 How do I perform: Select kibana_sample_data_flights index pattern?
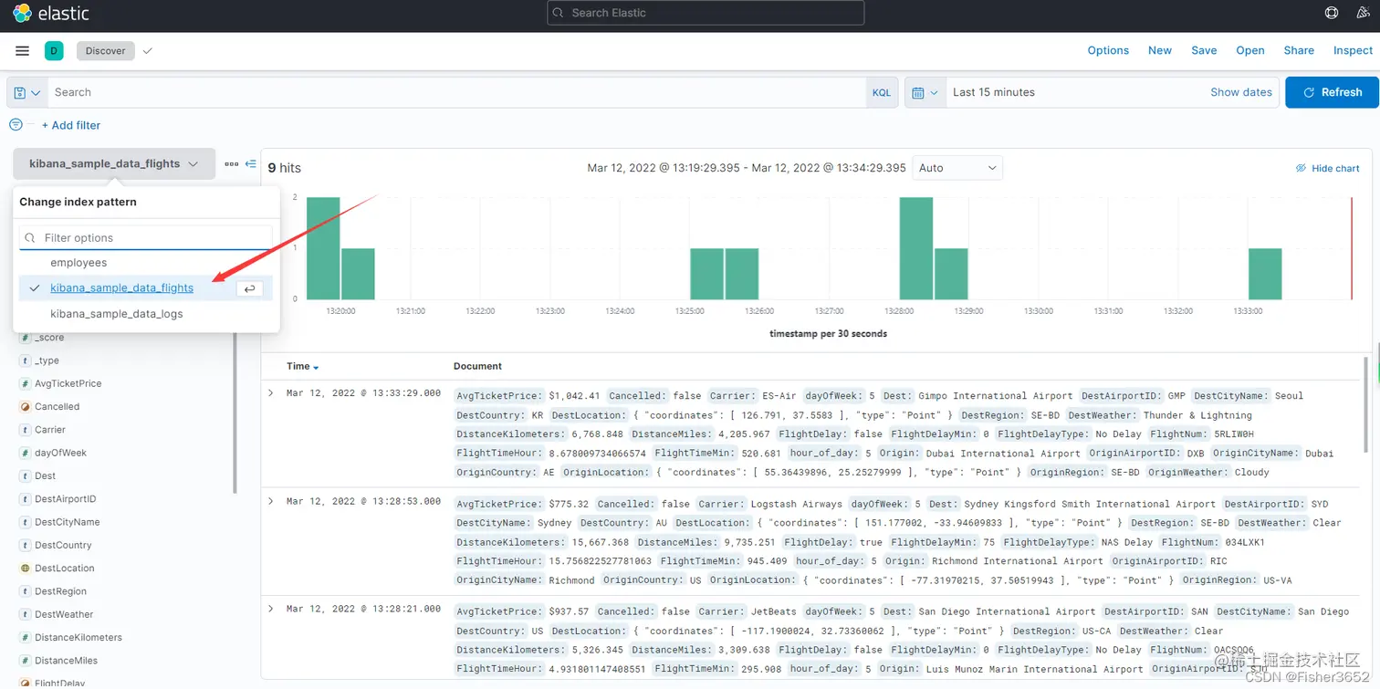pos(122,288)
